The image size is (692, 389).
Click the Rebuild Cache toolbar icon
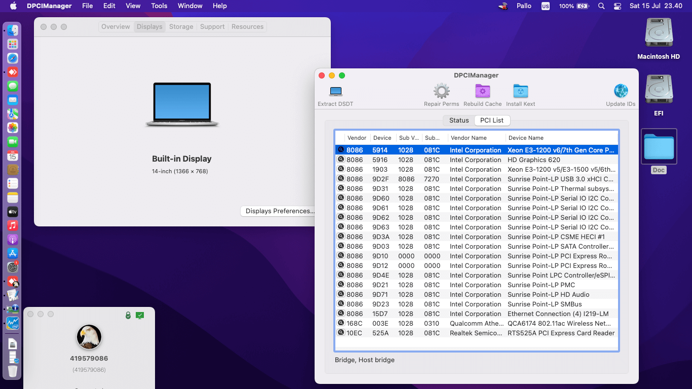(x=482, y=91)
